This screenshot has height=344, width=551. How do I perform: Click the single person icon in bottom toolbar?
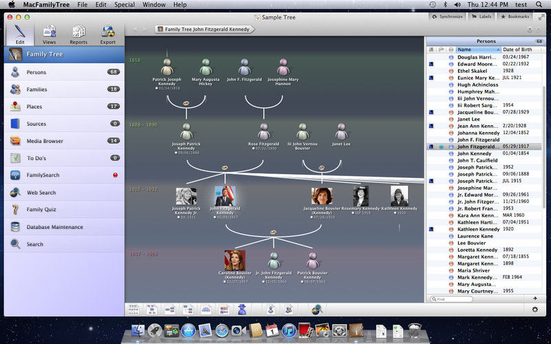271,310
